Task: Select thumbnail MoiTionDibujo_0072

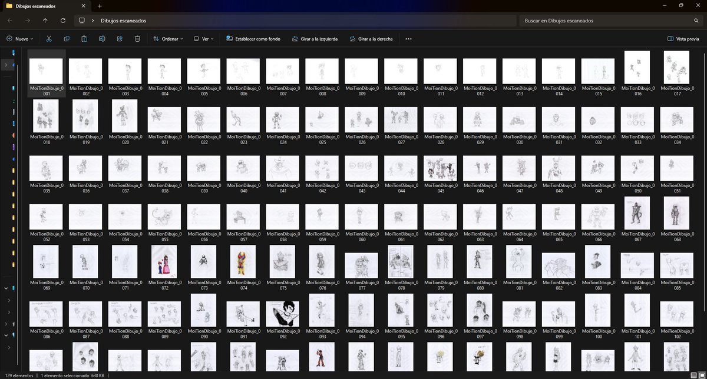Action: click(164, 262)
